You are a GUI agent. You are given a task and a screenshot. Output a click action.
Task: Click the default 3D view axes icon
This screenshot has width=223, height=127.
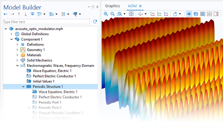140,14
